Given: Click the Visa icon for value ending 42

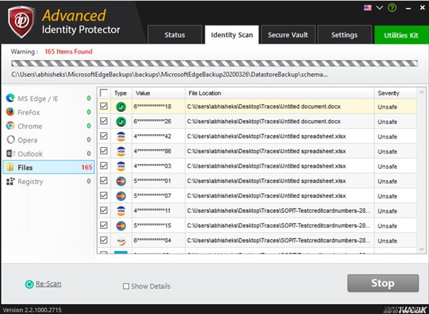Looking at the screenshot, I should [x=121, y=136].
